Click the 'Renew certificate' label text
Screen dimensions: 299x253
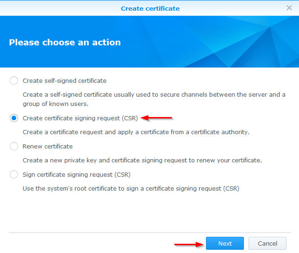[x=48, y=146]
